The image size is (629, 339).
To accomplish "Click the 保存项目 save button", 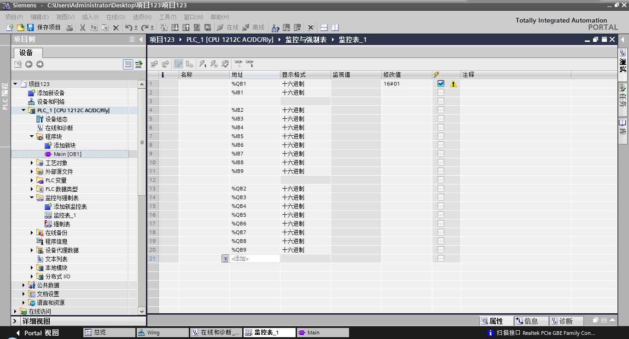I will coord(44,28).
